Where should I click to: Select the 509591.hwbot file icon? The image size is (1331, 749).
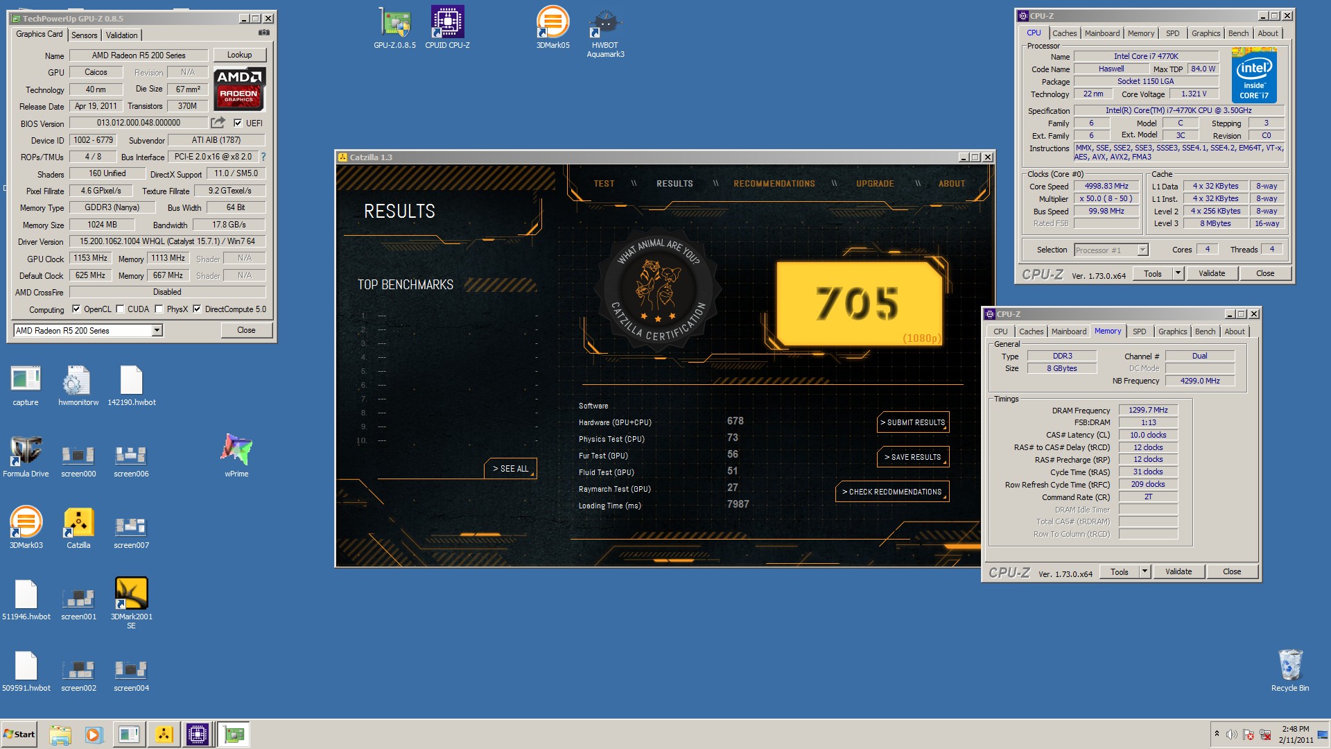pyautogui.click(x=26, y=671)
